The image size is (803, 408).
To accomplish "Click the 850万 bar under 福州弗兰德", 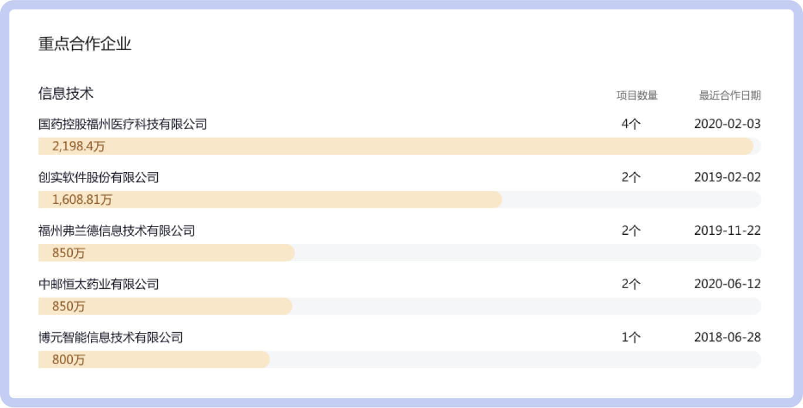I will tap(400, 253).
